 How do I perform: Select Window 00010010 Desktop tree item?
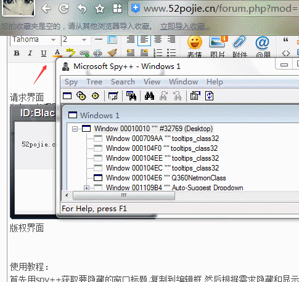[154, 129]
